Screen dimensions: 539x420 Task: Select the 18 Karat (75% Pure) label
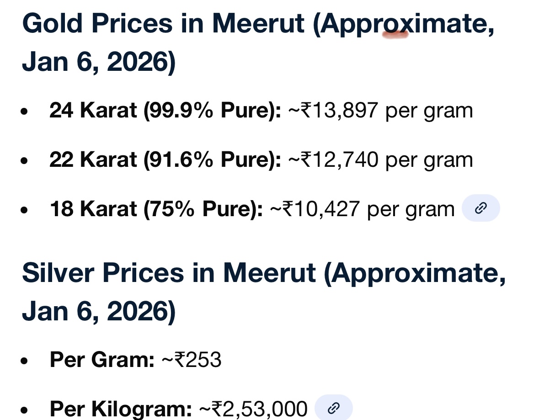tap(156, 209)
